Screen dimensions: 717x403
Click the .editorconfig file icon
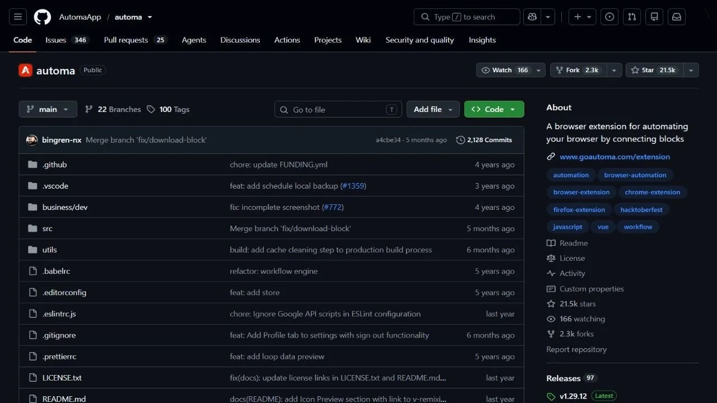(x=32, y=292)
